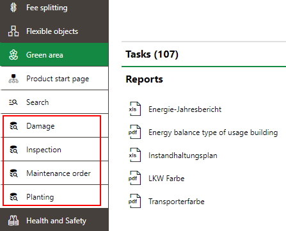The height and width of the screenshot is (231, 286).
Task: Click the Fee splitting icon
Action: [x=13, y=8]
